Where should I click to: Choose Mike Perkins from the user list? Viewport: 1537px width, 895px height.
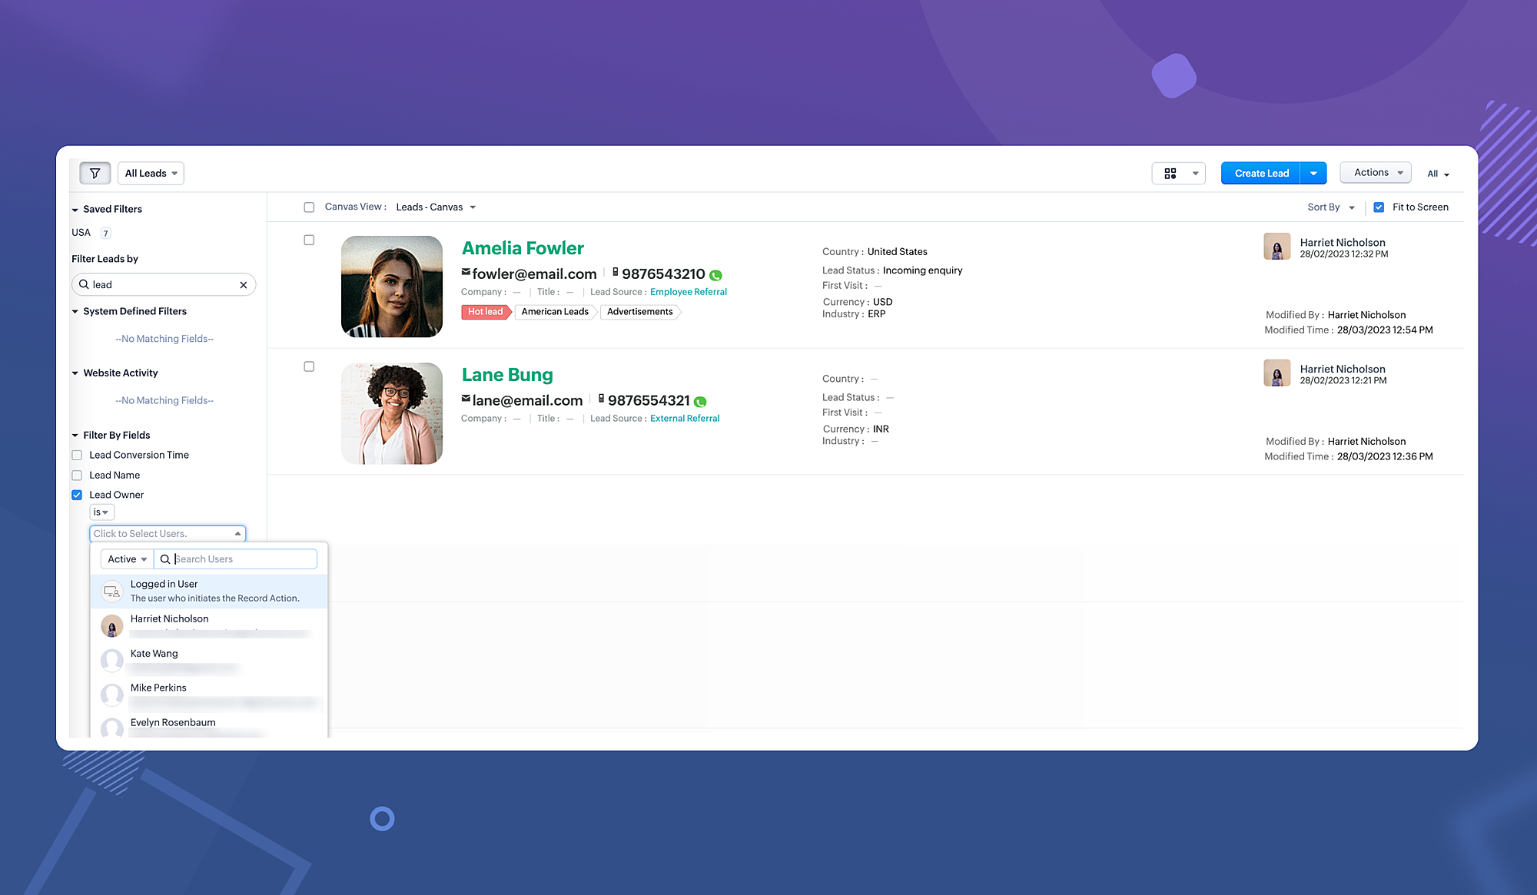[158, 688]
